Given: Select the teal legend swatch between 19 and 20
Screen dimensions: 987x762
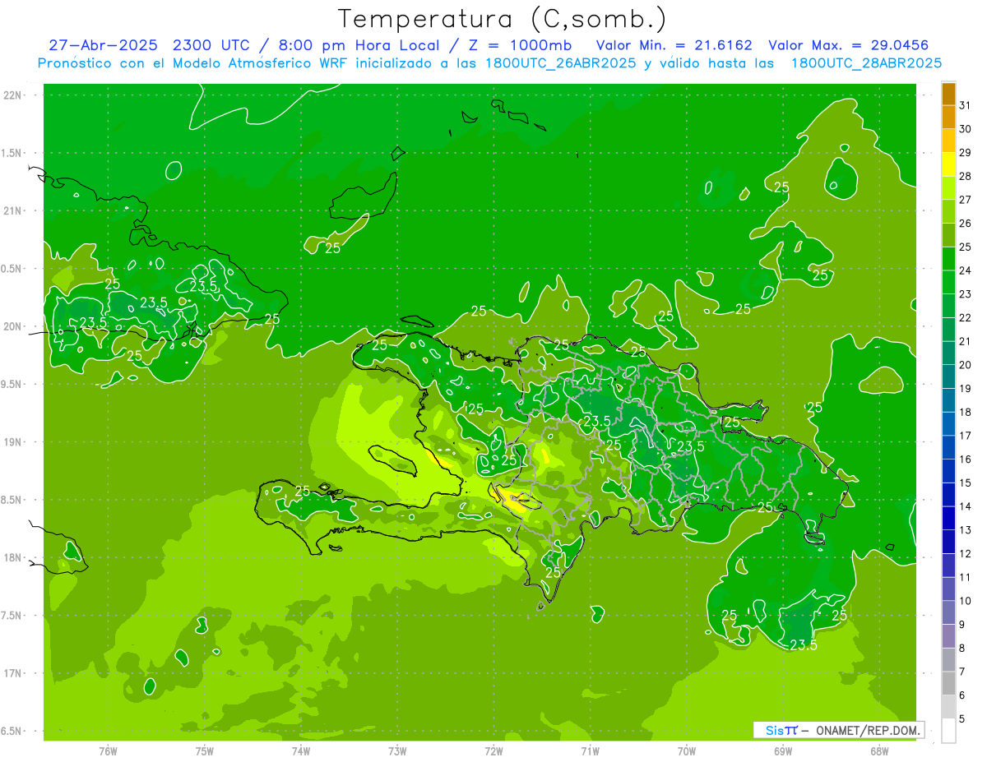Looking at the screenshot, I should [x=948, y=376].
